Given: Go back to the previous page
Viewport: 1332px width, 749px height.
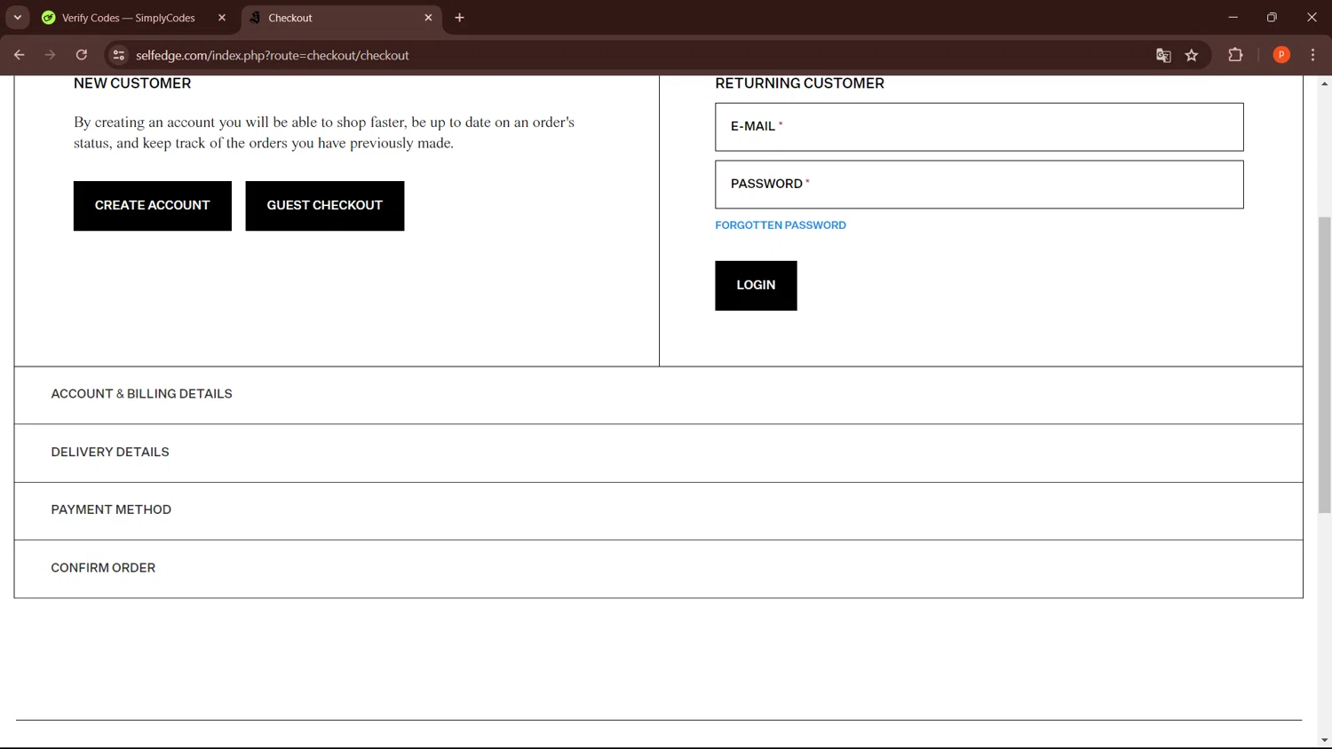Looking at the screenshot, I should coord(19,55).
